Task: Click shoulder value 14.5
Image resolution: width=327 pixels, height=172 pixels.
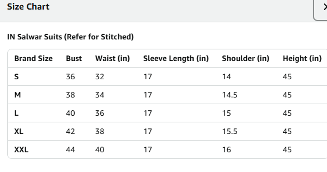Action: point(230,95)
